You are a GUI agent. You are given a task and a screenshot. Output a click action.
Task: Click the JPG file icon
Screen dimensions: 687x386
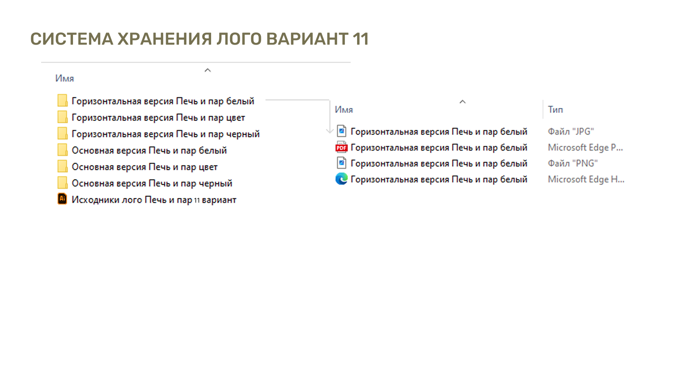click(341, 131)
